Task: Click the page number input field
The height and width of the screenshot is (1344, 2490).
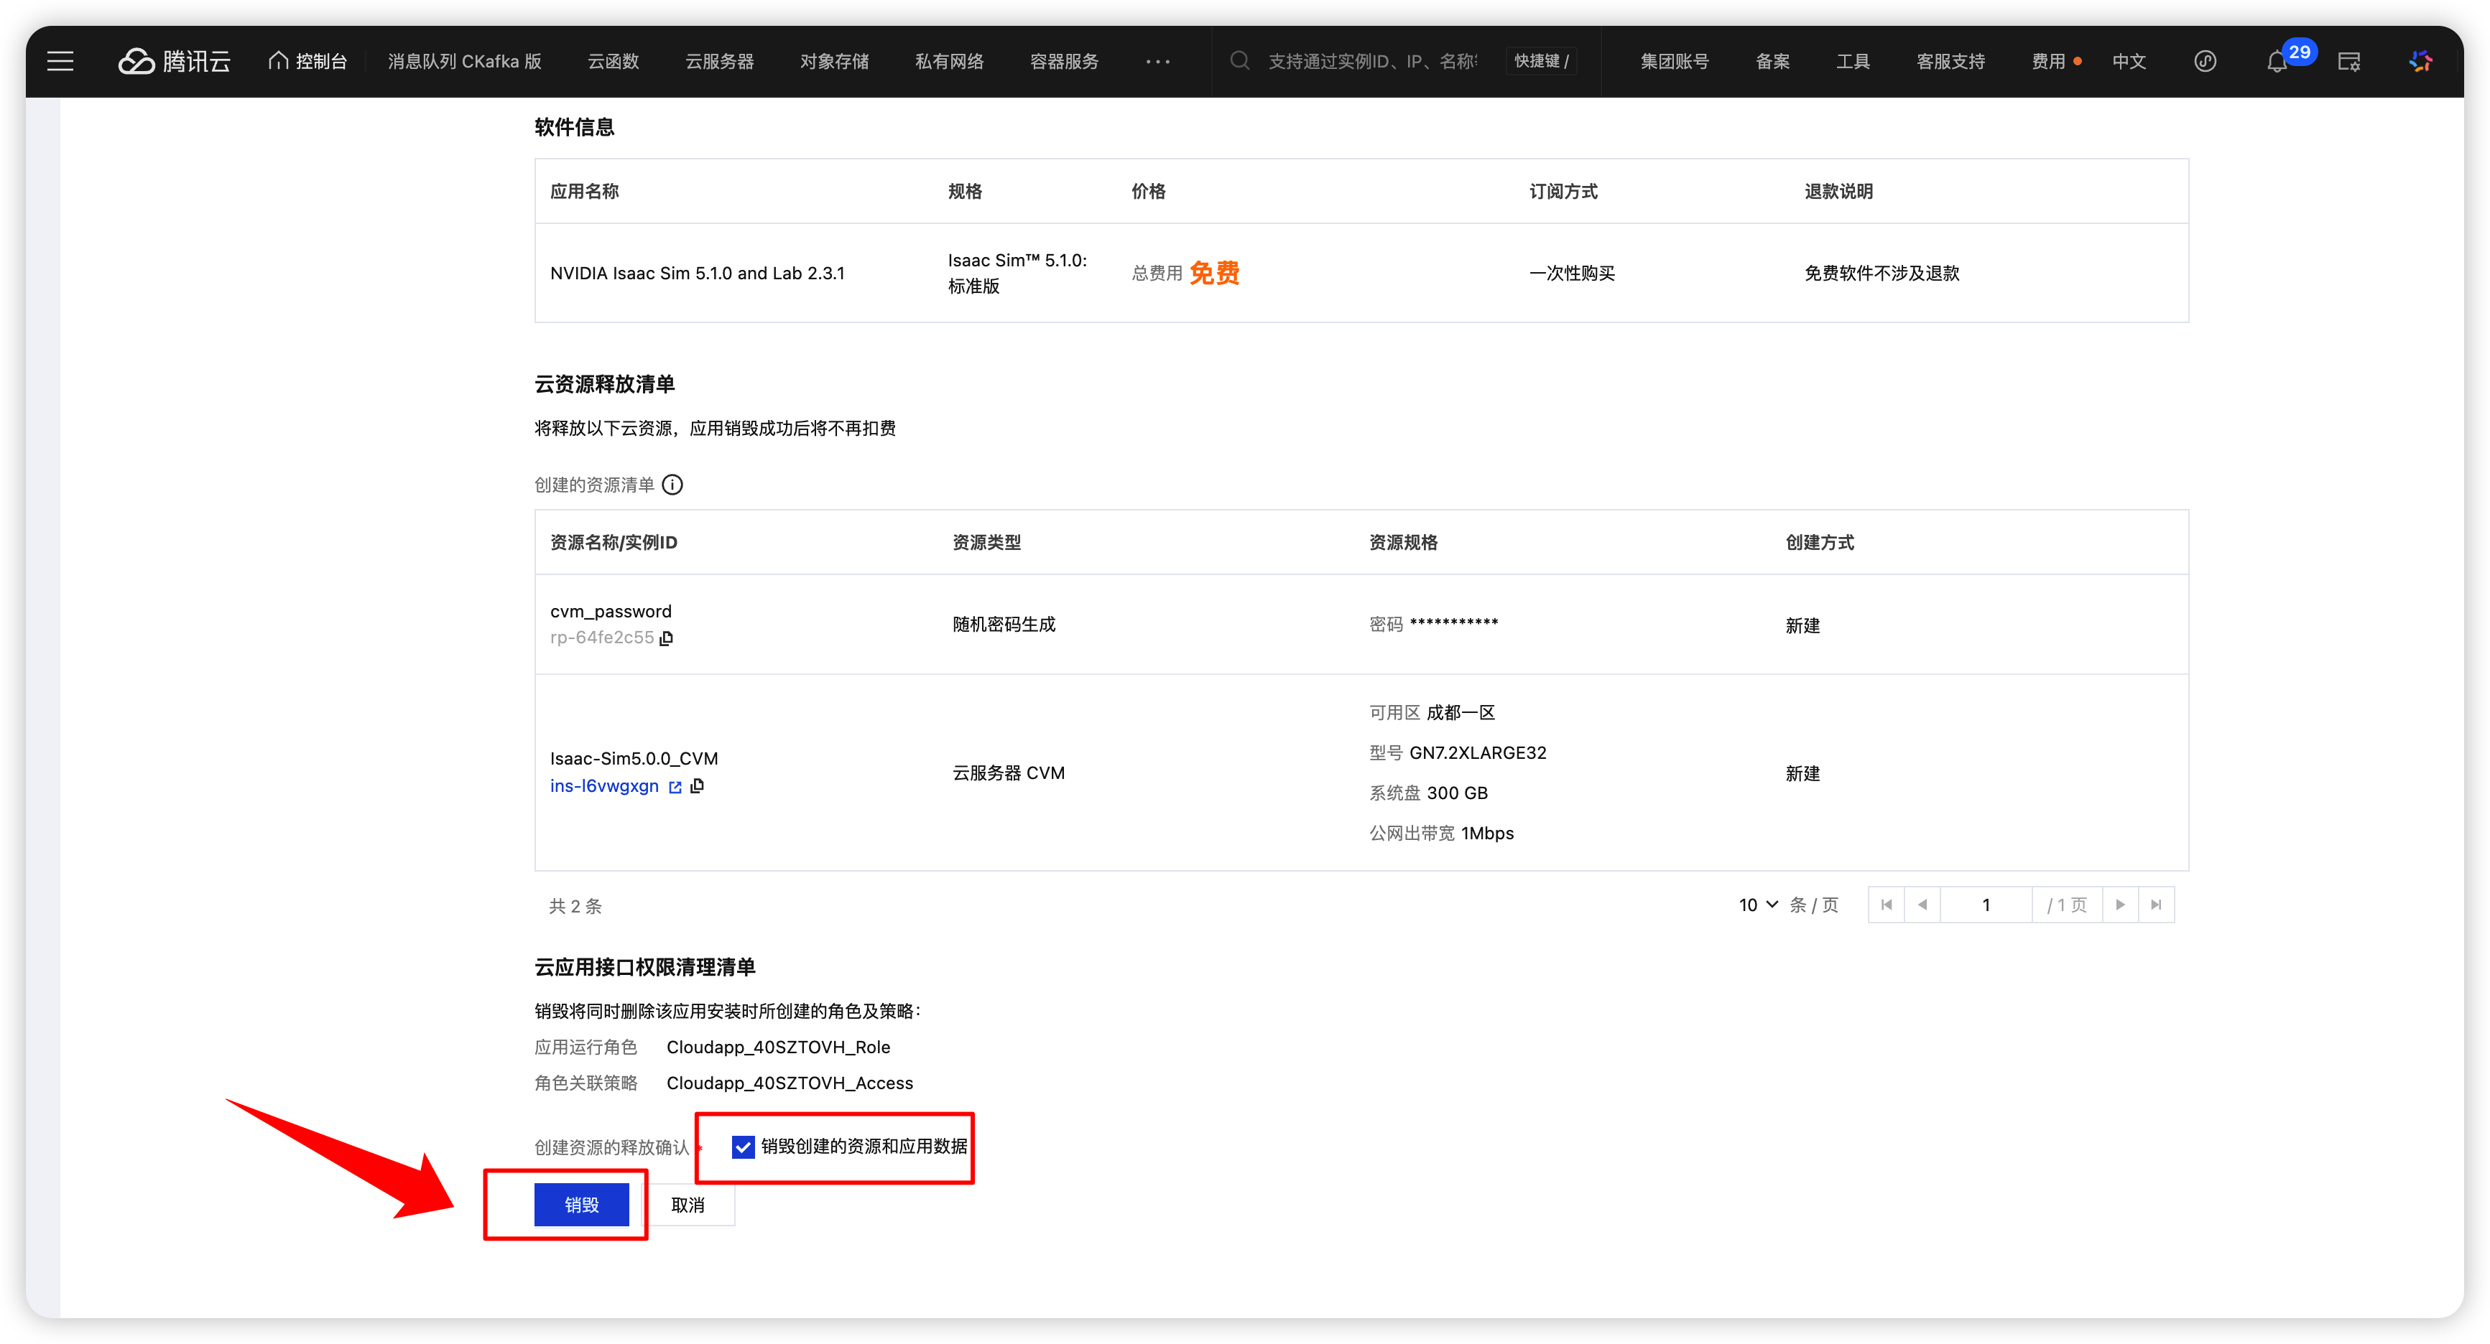Action: pos(1986,905)
